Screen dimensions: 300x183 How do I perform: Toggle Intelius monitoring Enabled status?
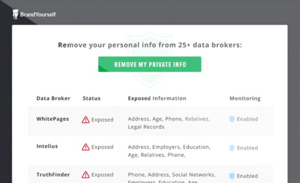pos(247,148)
